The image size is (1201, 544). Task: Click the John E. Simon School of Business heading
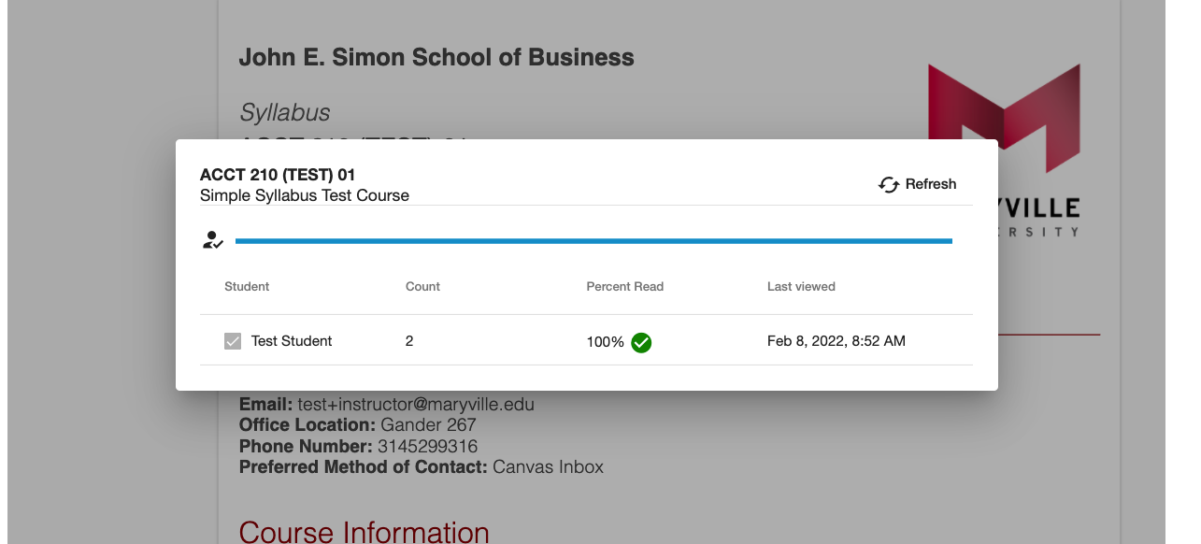(436, 57)
